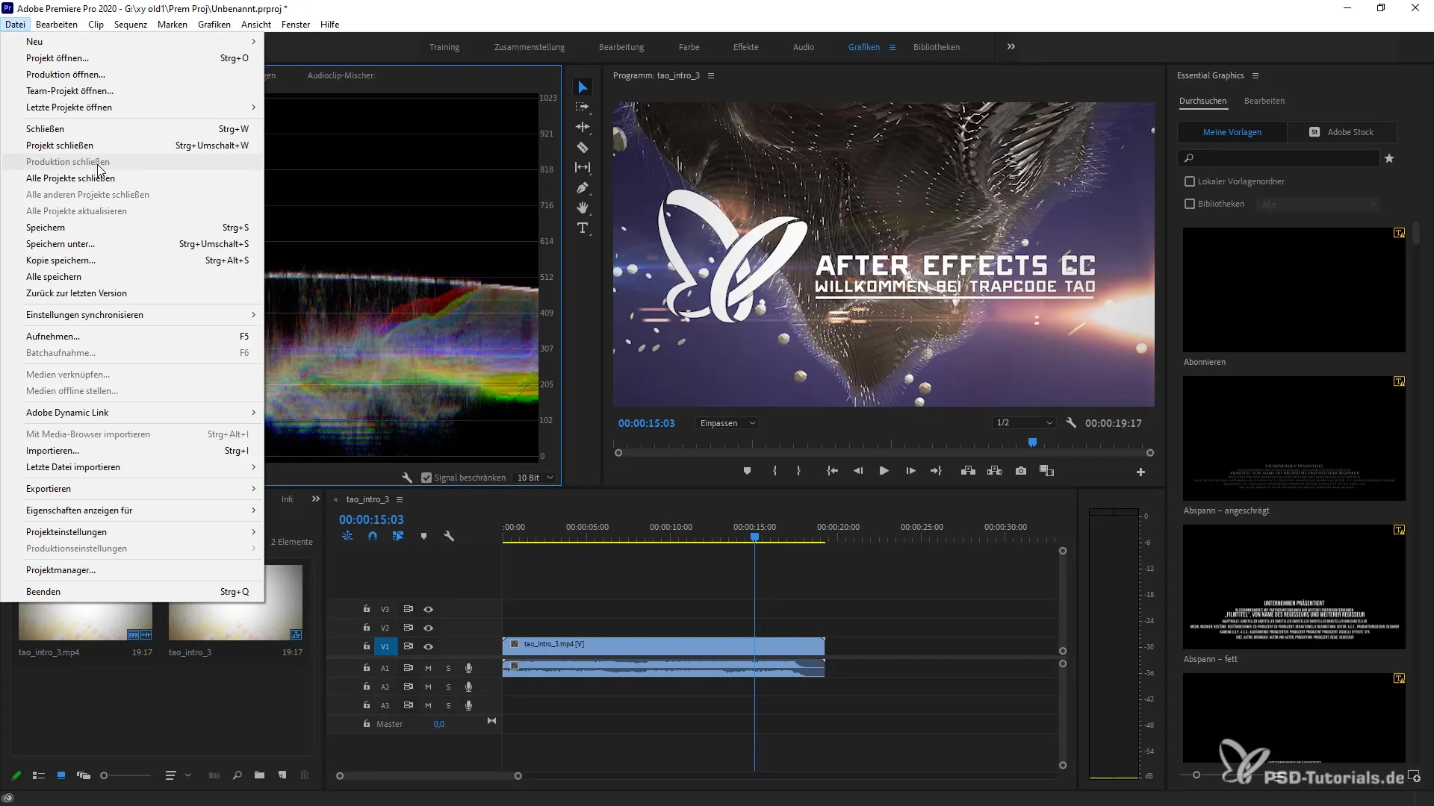Open Program monitor button editor plus
The width and height of the screenshot is (1434, 806).
(1140, 472)
